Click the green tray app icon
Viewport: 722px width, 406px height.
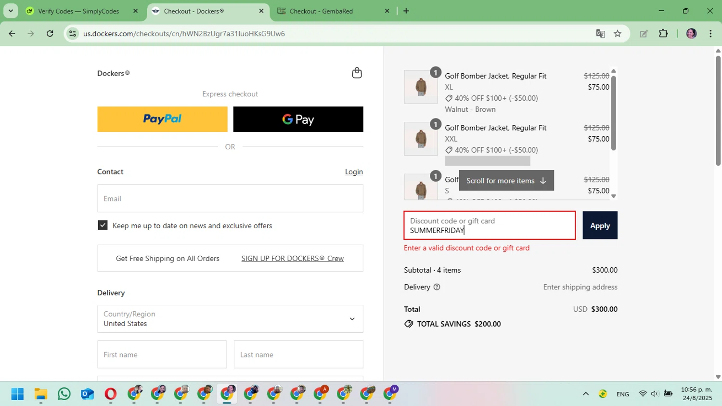click(603, 394)
